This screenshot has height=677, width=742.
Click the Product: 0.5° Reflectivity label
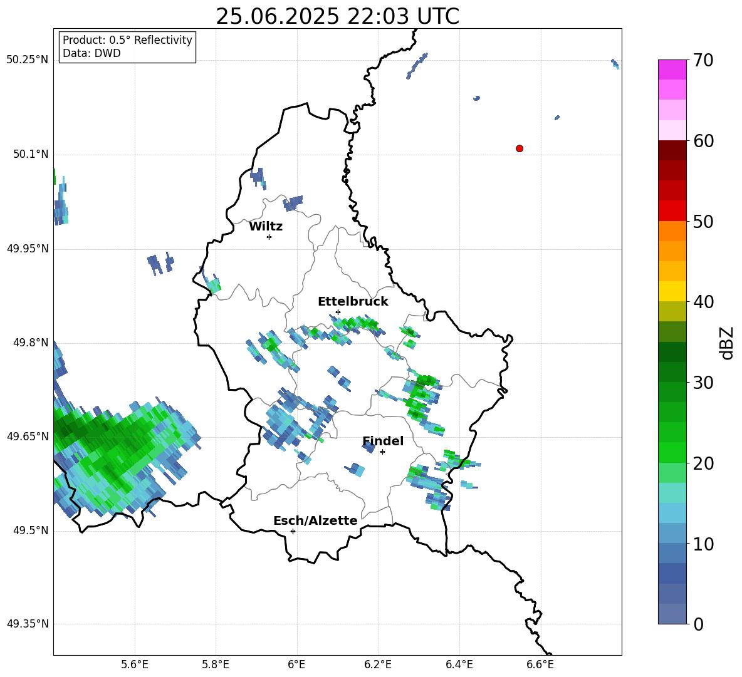coord(127,40)
